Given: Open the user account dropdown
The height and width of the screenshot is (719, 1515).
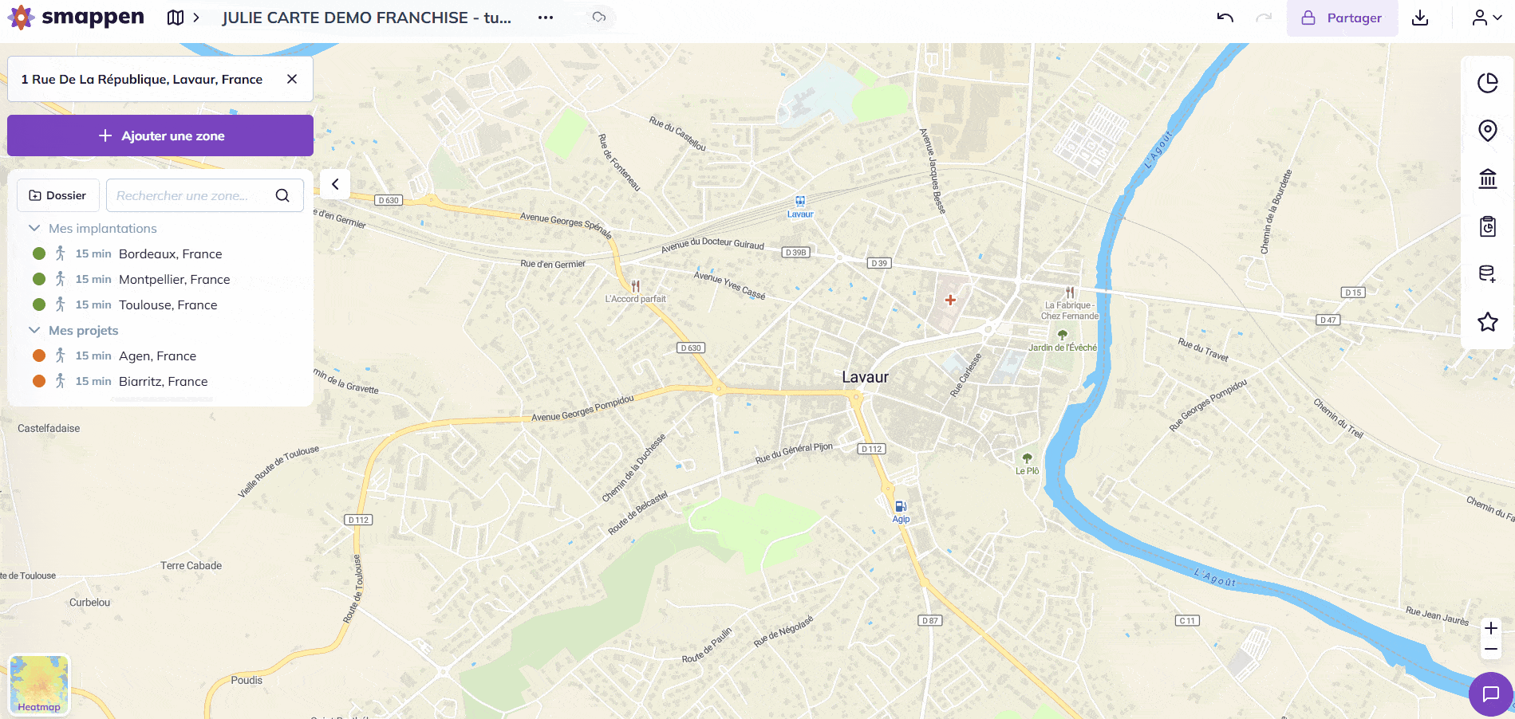Looking at the screenshot, I should click(1486, 18).
